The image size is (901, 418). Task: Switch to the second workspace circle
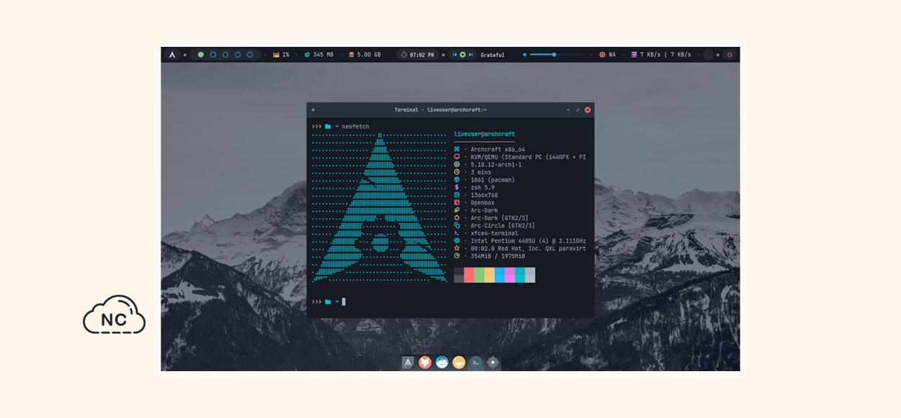[x=213, y=55]
